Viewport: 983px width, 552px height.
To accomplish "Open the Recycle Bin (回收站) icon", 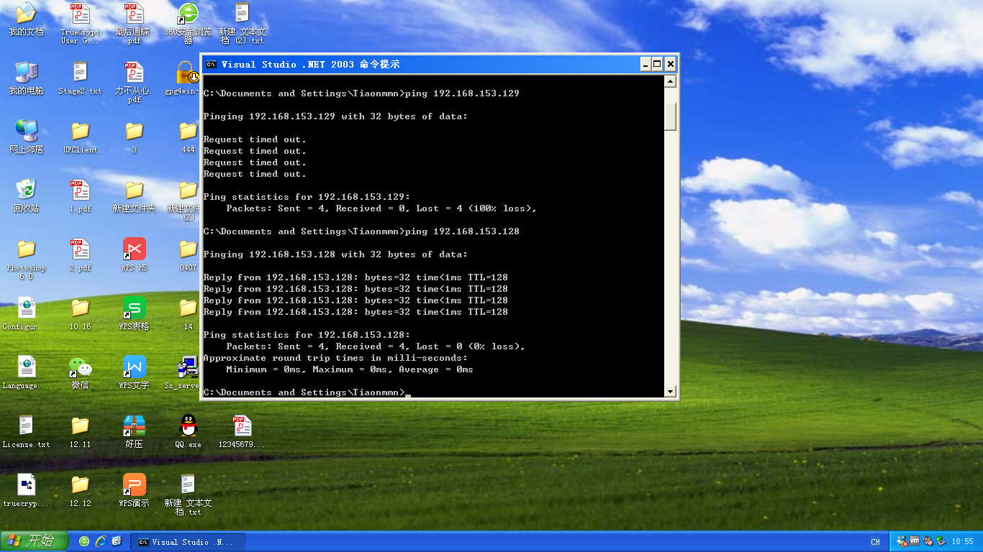I will [27, 190].
